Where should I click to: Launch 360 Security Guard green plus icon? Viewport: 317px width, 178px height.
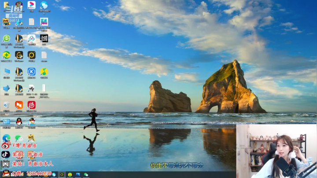[6, 55]
